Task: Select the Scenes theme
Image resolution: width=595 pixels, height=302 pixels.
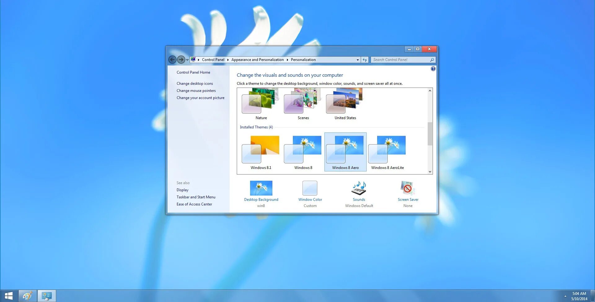Action: (x=303, y=104)
